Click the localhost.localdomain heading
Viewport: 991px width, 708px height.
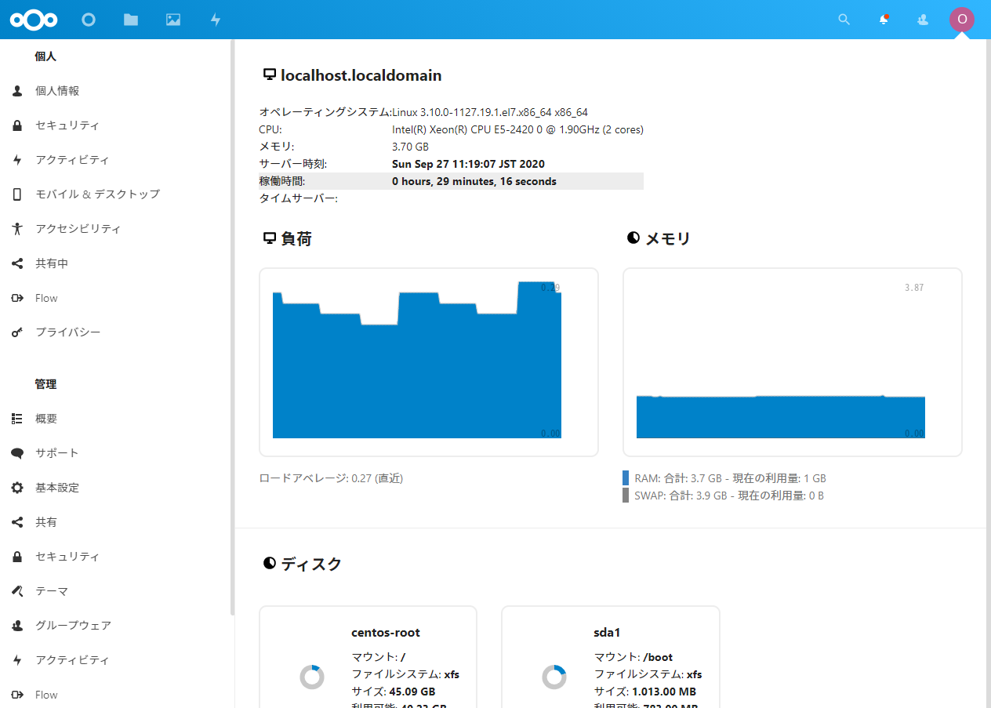361,76
